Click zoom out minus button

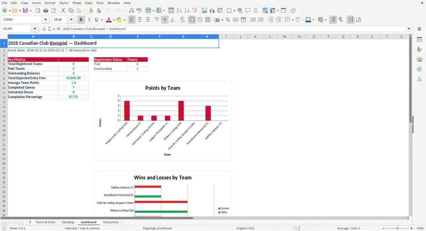pyautogui.click(x=384, y=229)
